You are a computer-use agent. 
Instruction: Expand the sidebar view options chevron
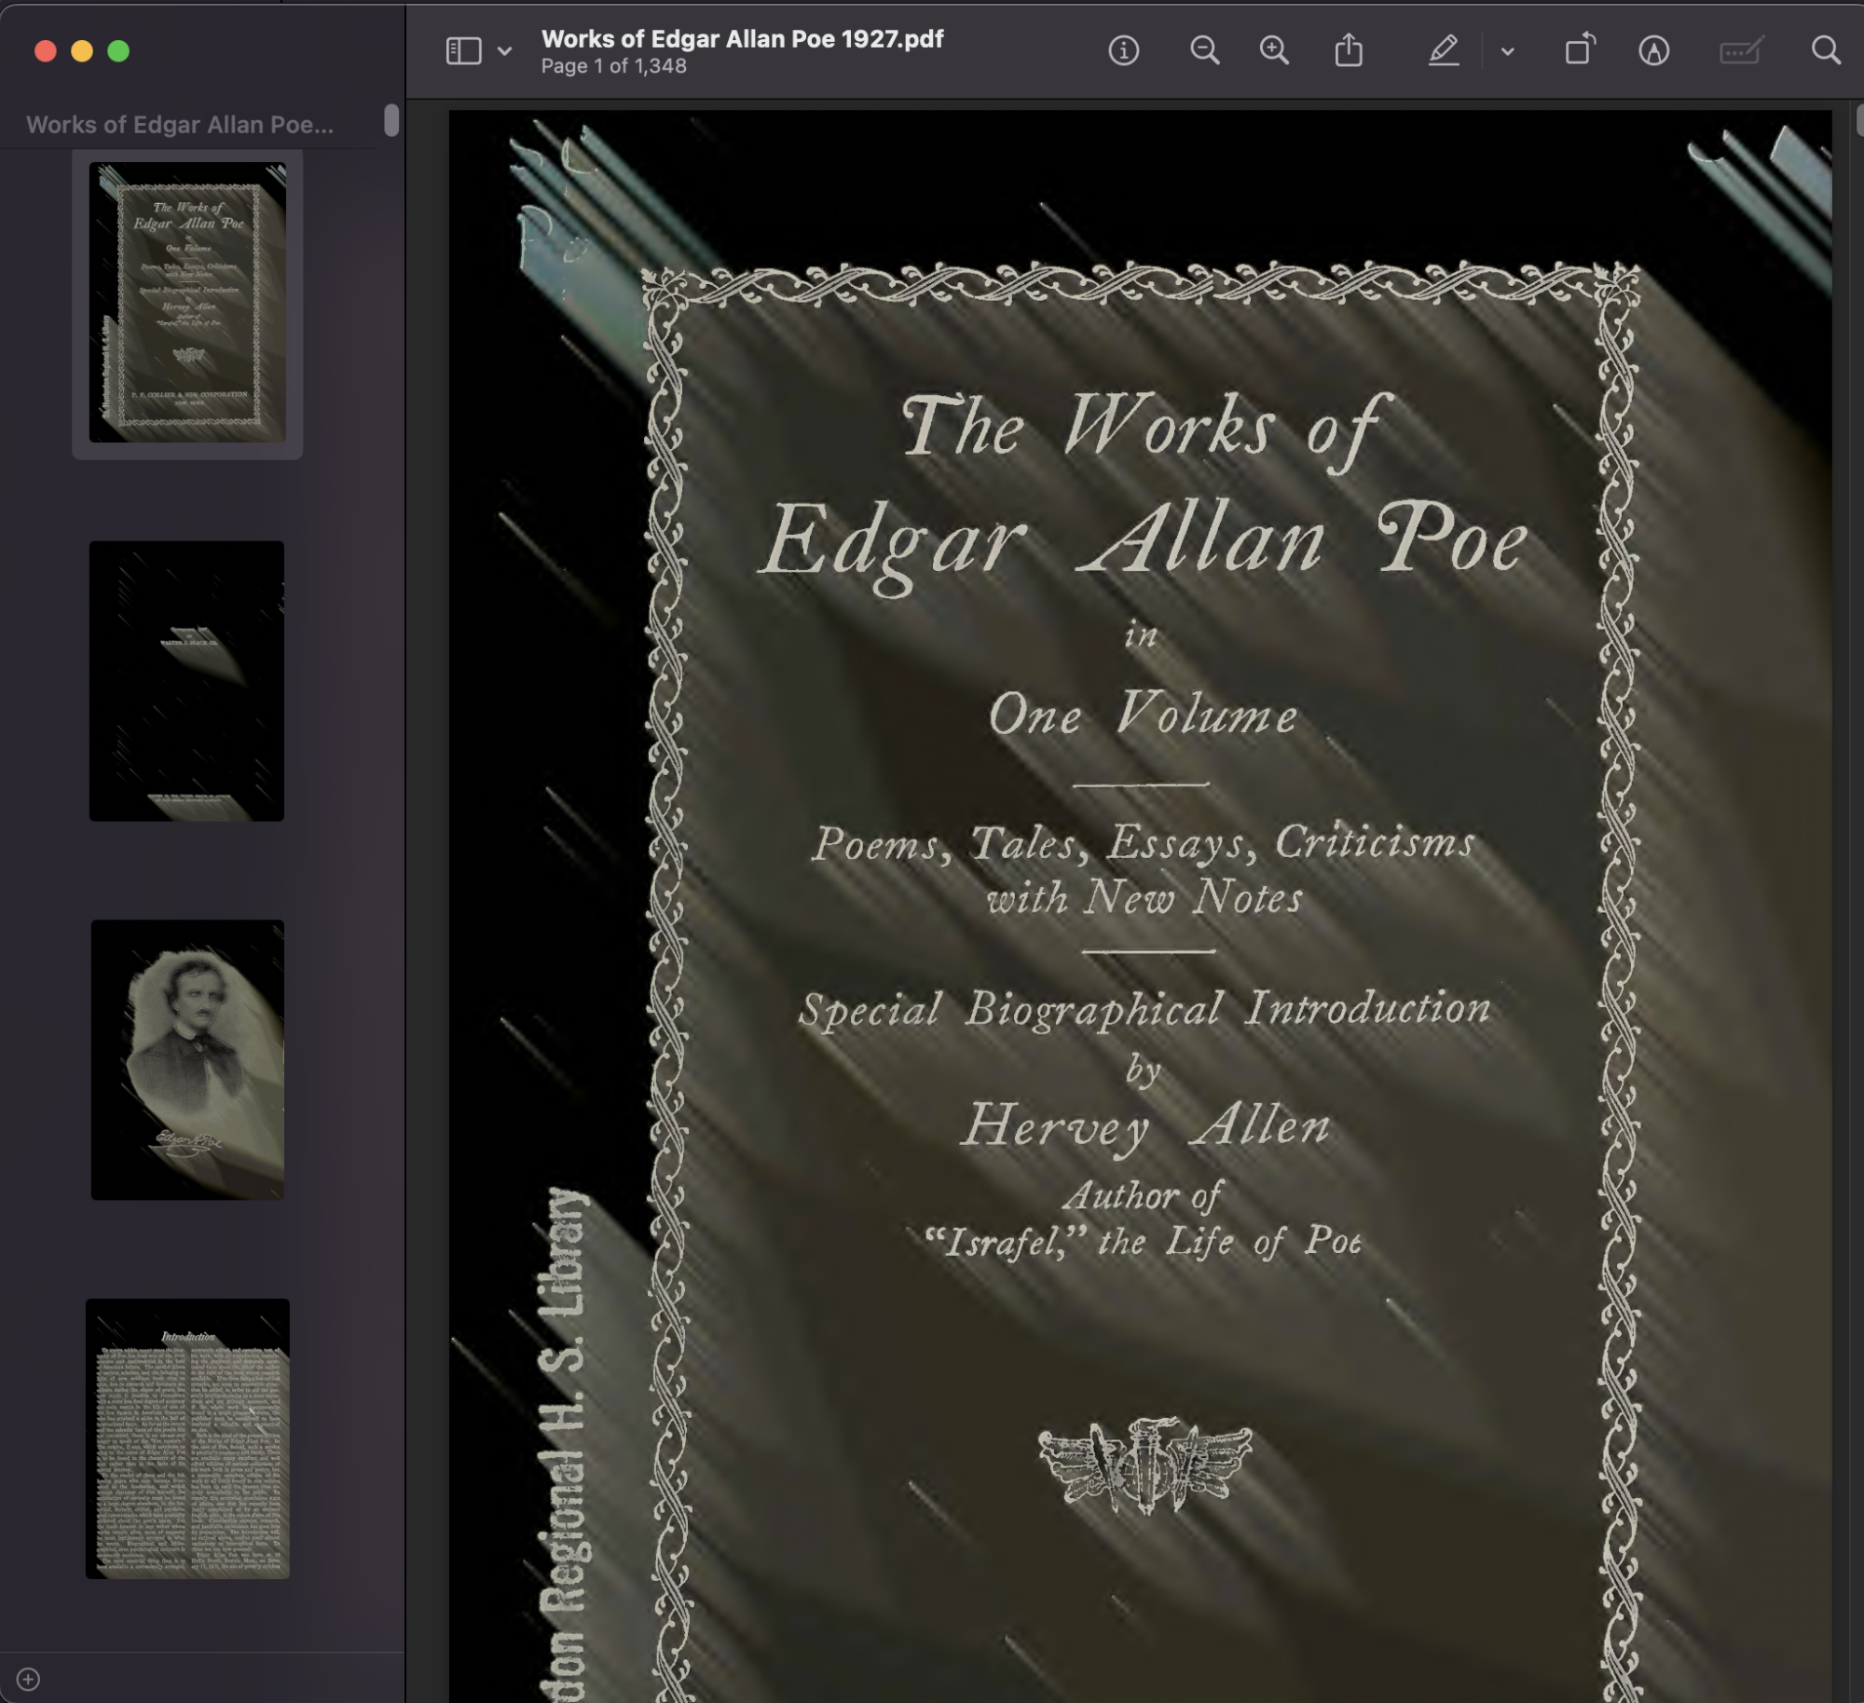(x=504, y=51)
